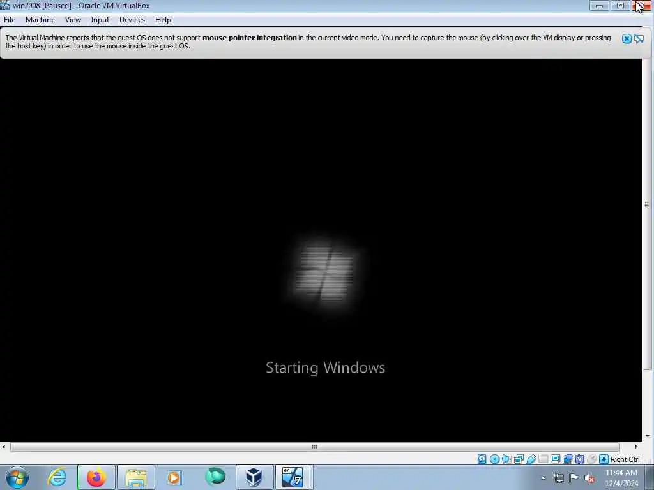Viewport: 654px width, 490px height.
Task: Click the USB devices status icon
Action: pyautogui.click(x=531, y=459)
